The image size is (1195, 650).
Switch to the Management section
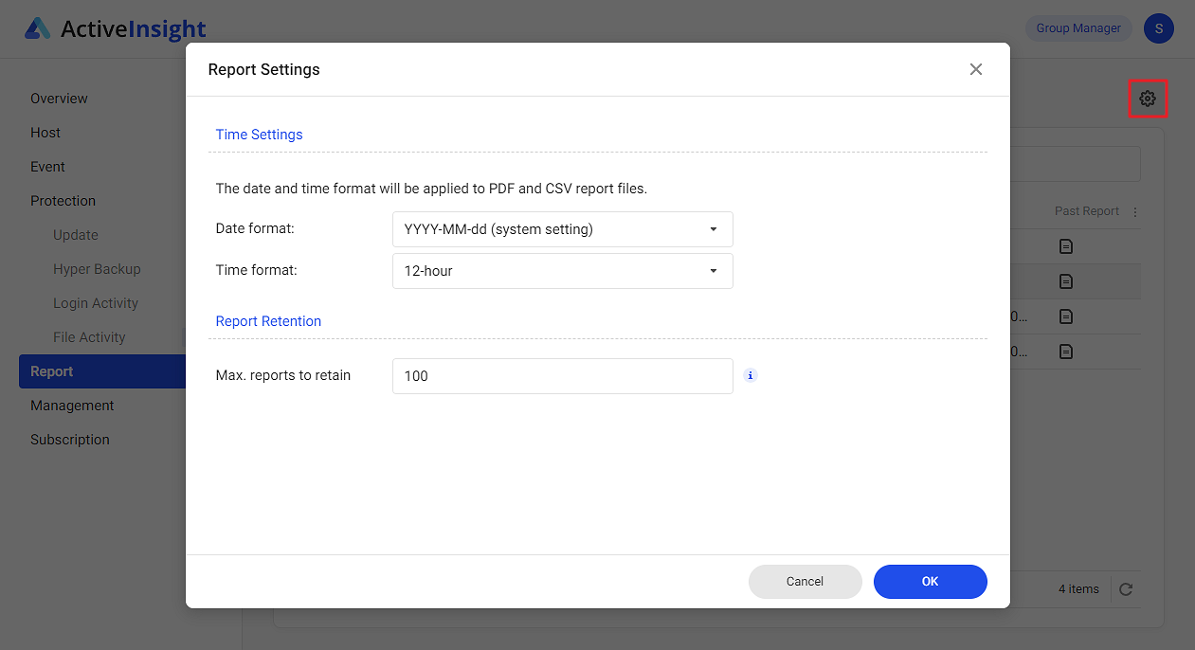pyautogui.click(x=71, y=405)
